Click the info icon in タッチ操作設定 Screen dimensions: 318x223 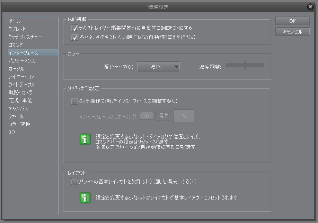point(85,139)
